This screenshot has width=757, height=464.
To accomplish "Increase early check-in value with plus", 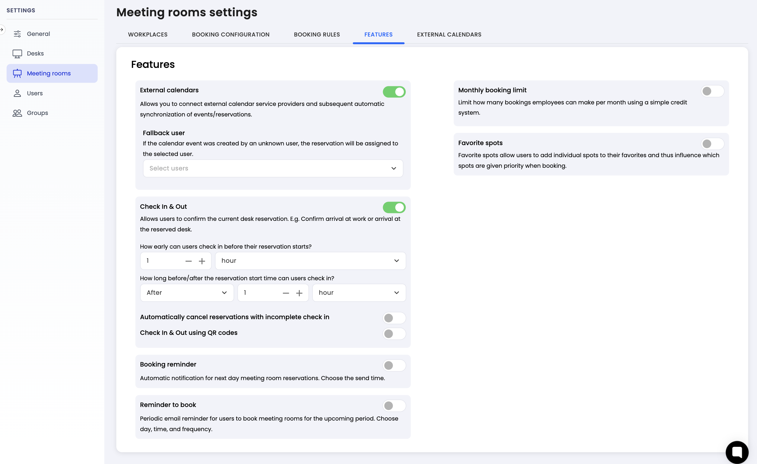I will 202,261.
